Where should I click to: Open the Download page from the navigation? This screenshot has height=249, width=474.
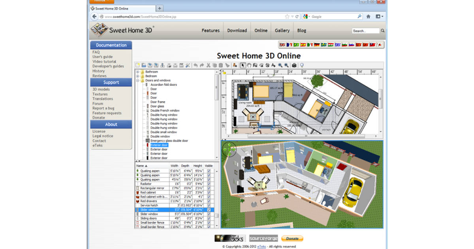237,30
